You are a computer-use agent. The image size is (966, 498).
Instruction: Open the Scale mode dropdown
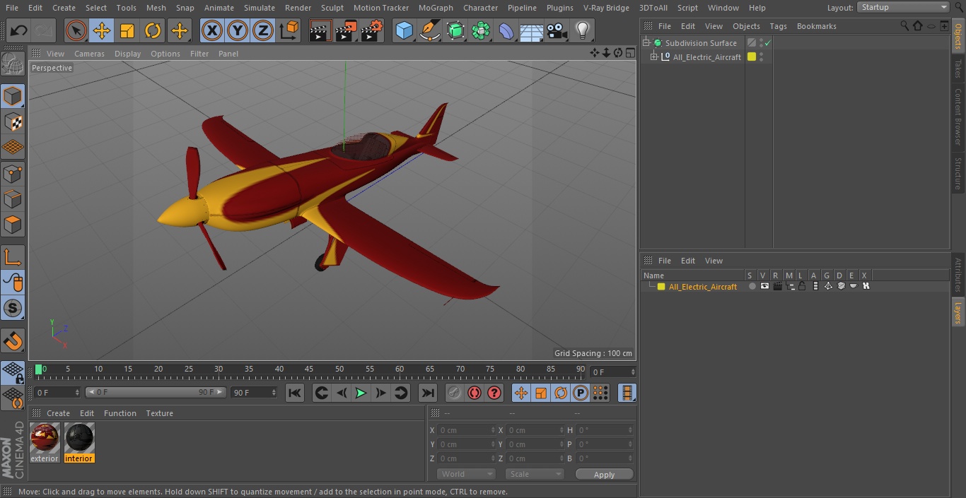[x=535, y=474]
